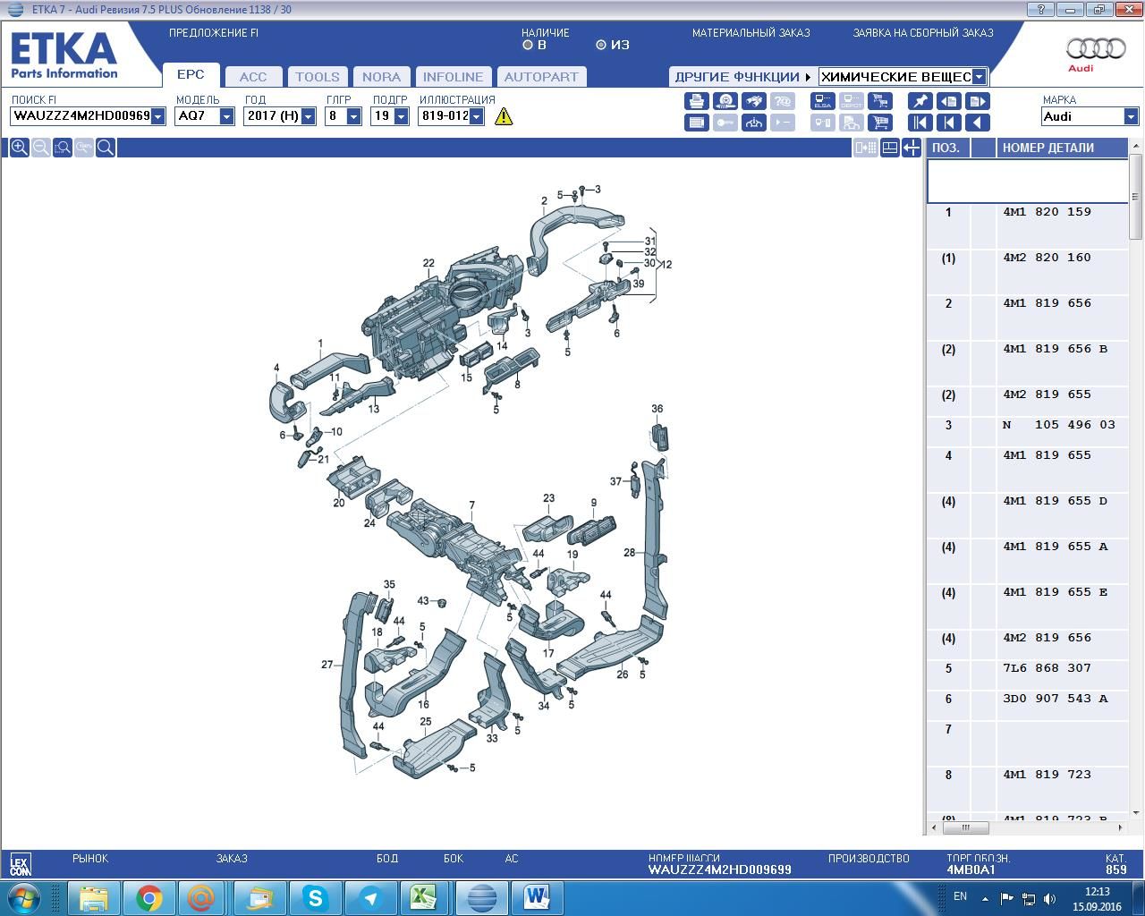The image size is (1145, 916).
Task: Click the binoculars search icon
Action: [754, 101]
